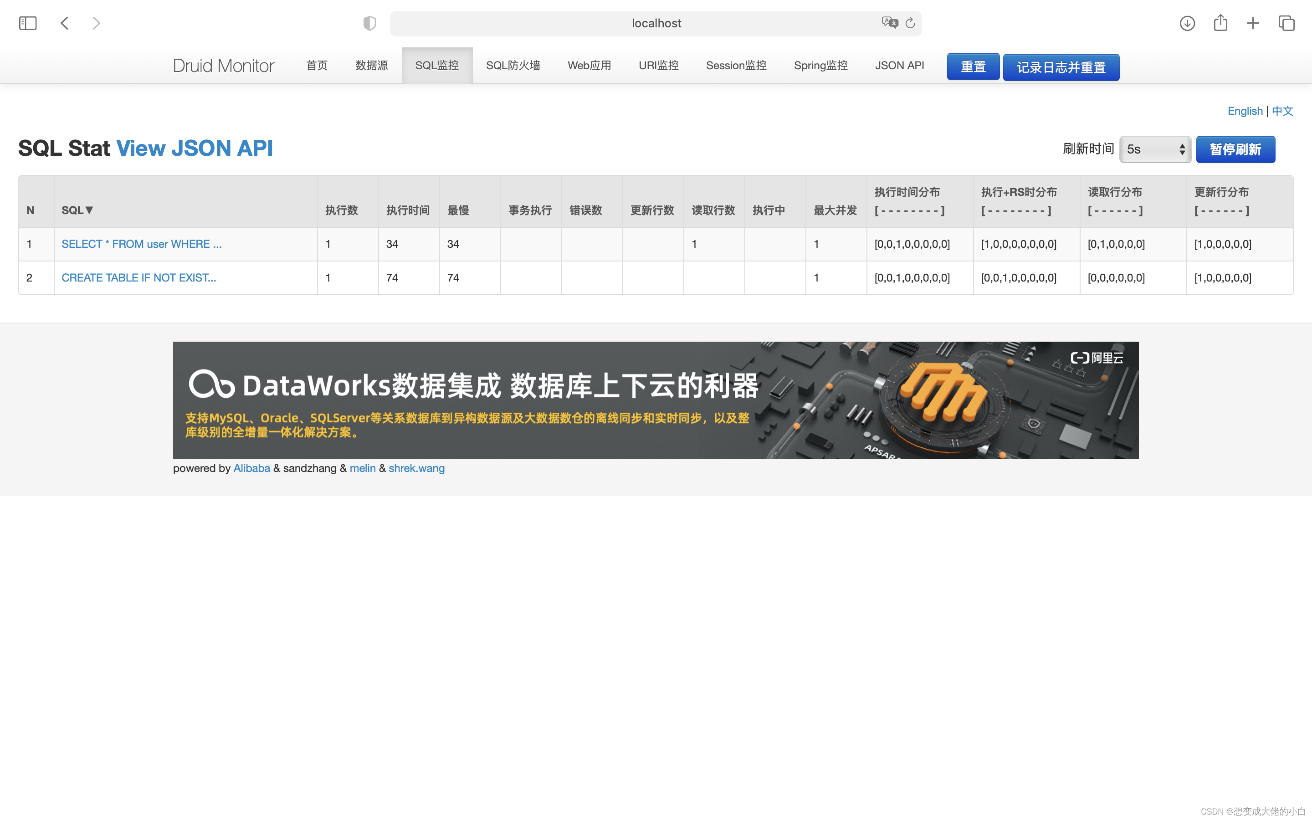Go forward with the forward arrow
The height and width of the screenshot is (820, 1312).
tap(96, 23)
